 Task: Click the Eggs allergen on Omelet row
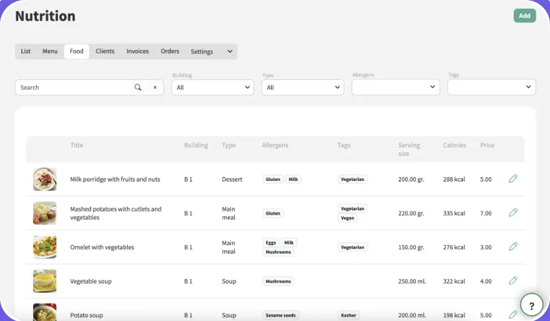pos(270,243)
